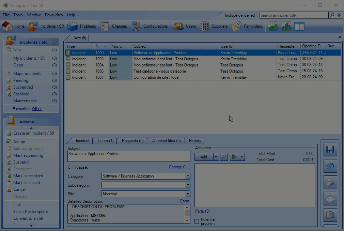Screen dimensions: 344x231
Task: Open the Tools menu
Action: (18, 15)
